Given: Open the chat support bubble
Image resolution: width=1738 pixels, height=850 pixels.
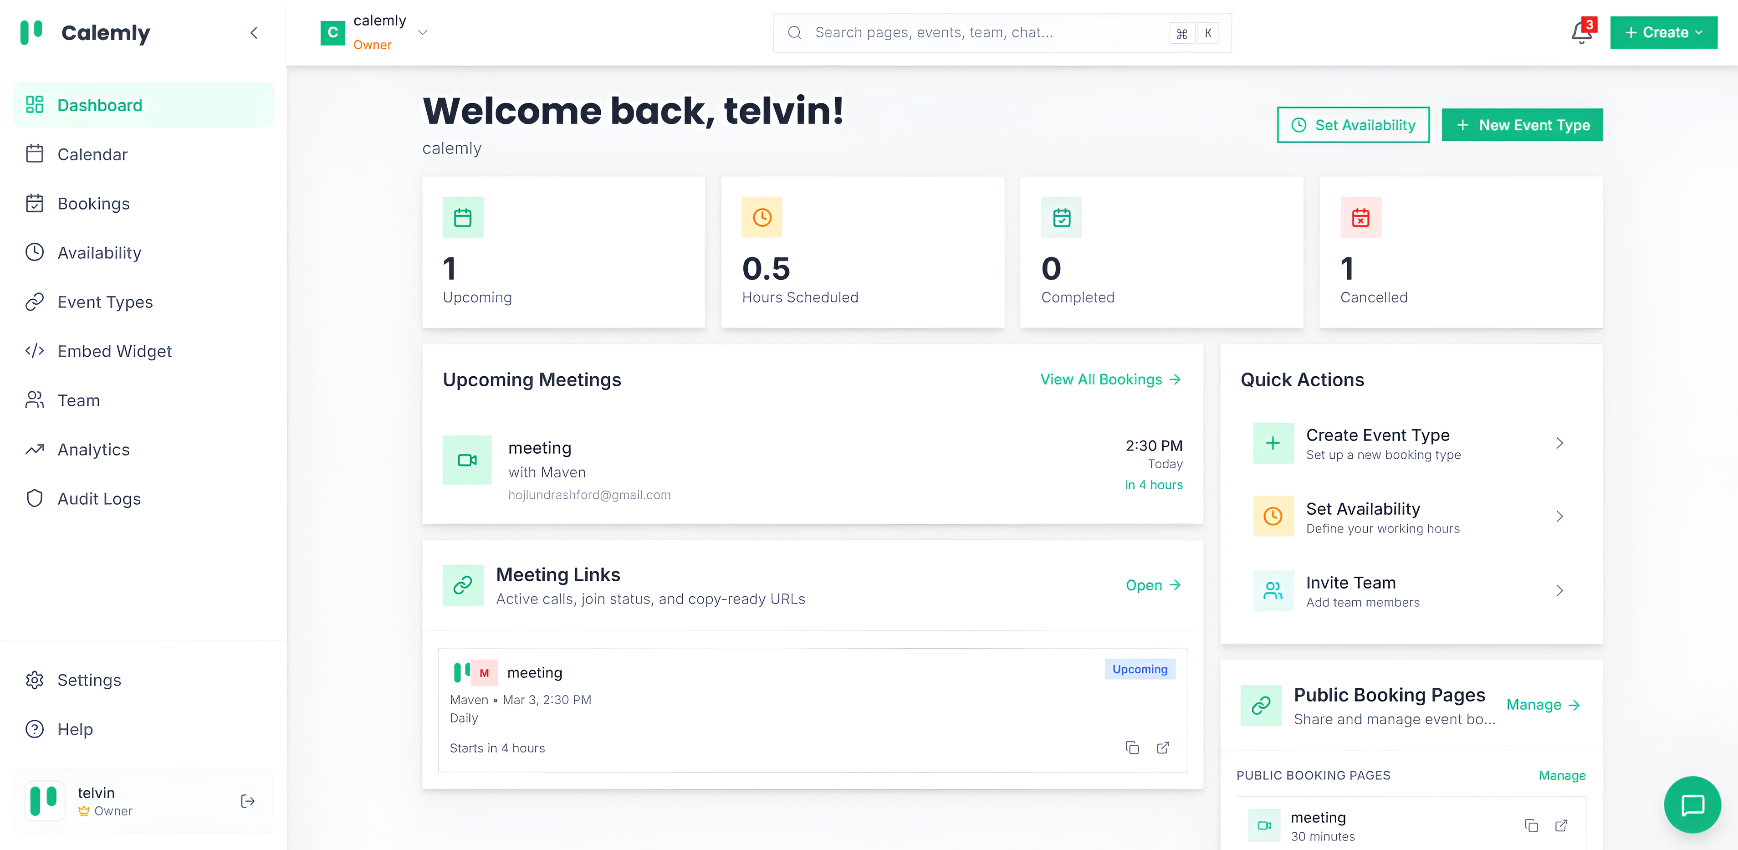Looking at the screenshot, I should [x=1692, y=805].
